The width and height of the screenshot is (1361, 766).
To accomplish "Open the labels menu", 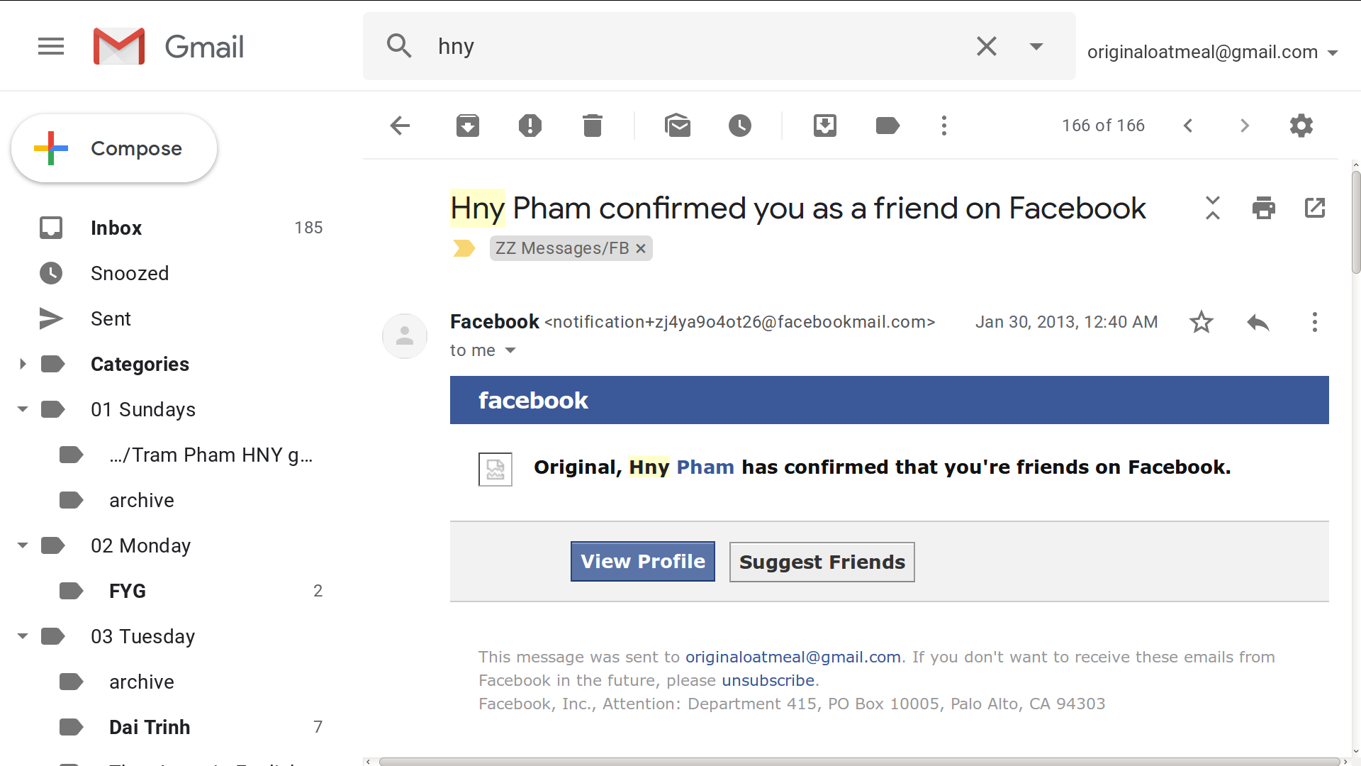I will pyautogui.click(x=887, y=126).
